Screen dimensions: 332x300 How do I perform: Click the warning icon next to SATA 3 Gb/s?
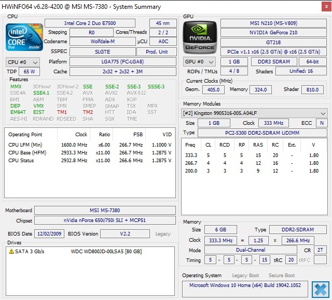pos(11,251)
